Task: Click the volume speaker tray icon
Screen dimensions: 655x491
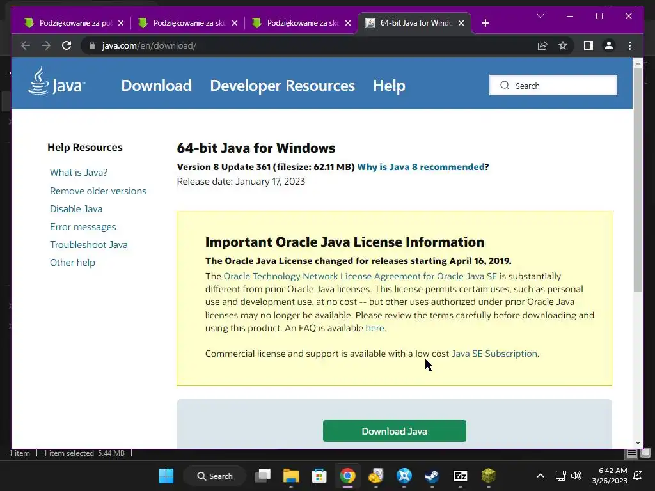Action: [576, 476]
